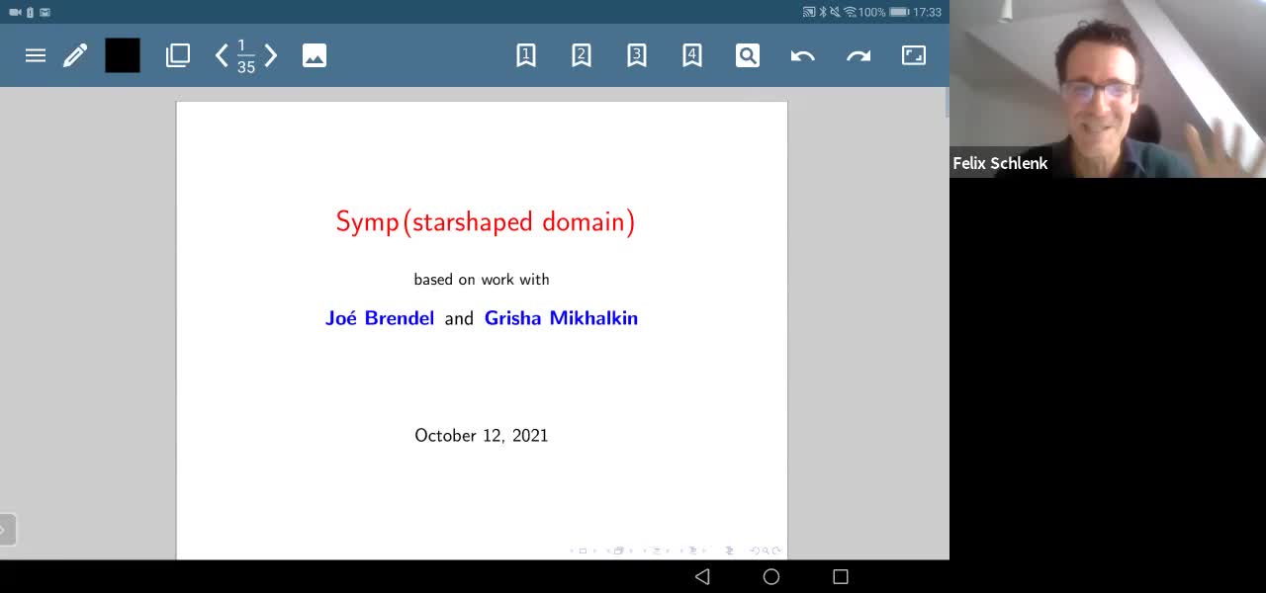Click the Beamer navigation symbols on slide

click(x=676, y=551)
